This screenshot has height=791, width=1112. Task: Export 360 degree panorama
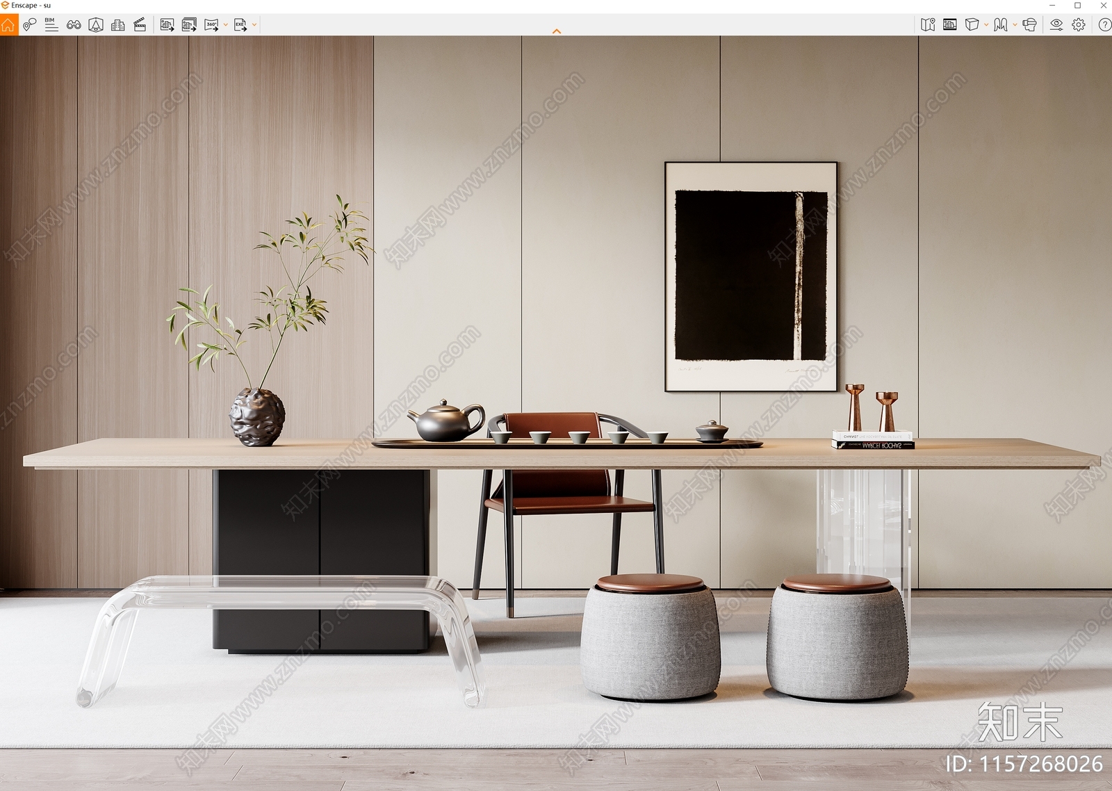click(x=211, y=25)
